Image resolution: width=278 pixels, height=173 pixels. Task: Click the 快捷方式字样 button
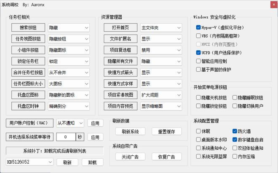[120, 84]
